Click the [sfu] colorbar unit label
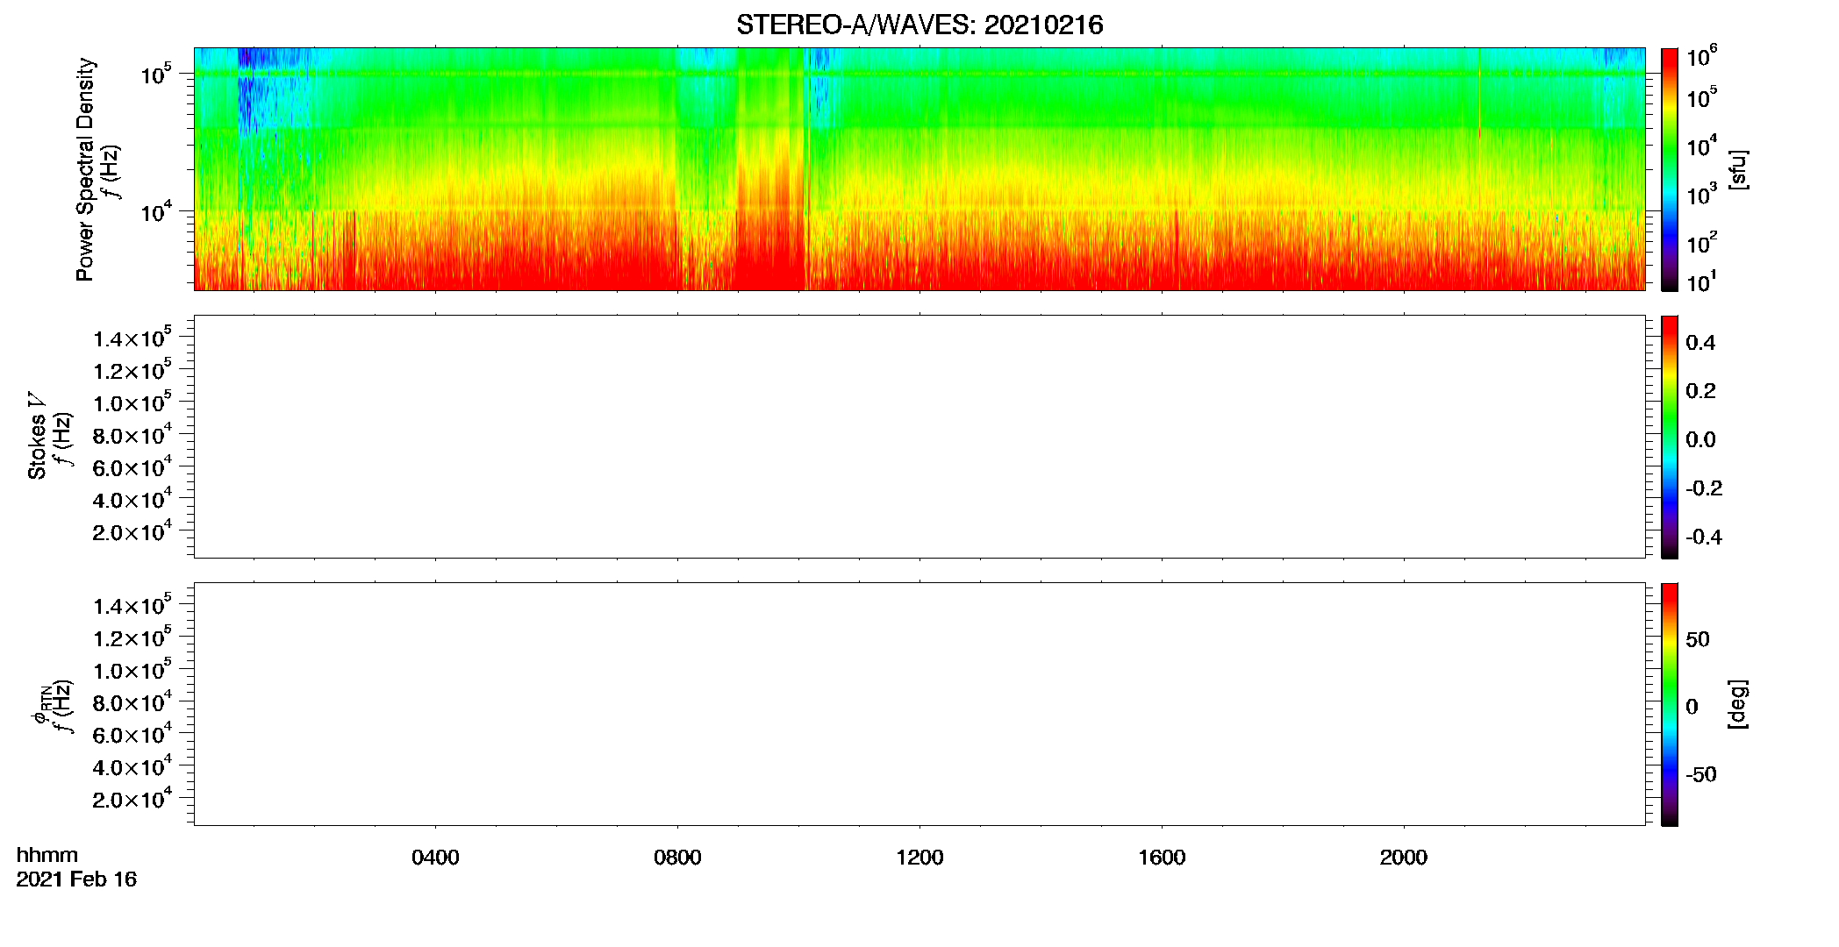The height and width of the screenshot is (947, 1839). (1737, 169)
